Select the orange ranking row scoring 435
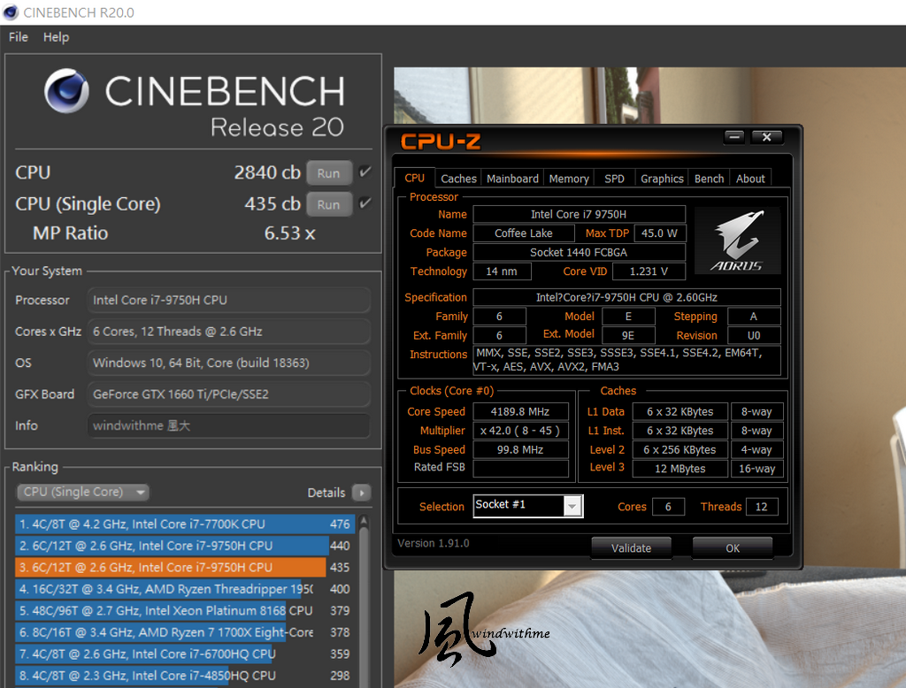Image resolution: width=906 pixels, height=688 pixels. pyautogui.click(x=184, y=567)
